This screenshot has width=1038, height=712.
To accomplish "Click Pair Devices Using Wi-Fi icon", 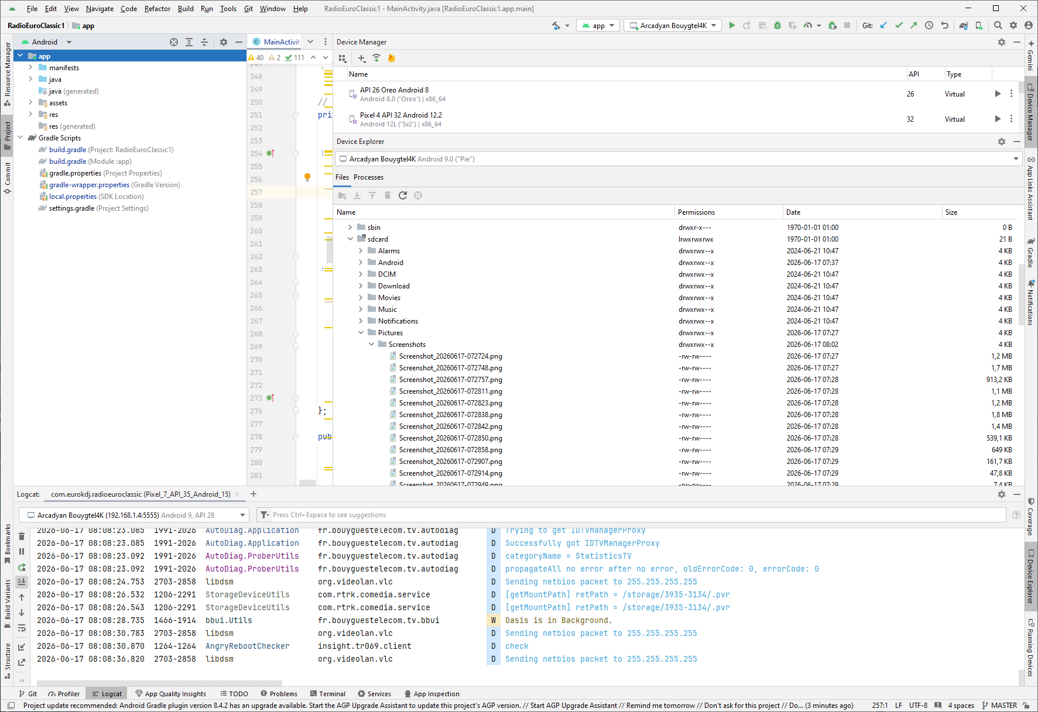I will coord(376,59).
